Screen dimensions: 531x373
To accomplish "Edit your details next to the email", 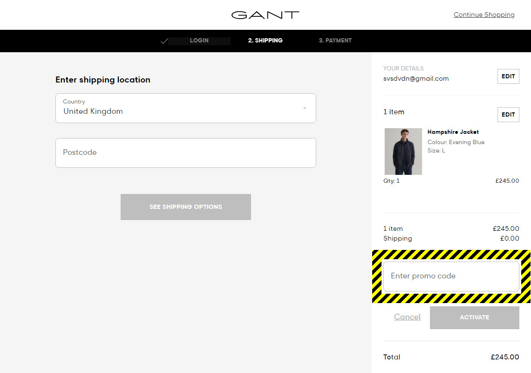I will click(x=508, y=76).
